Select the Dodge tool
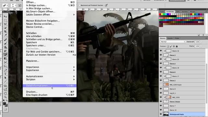Viewport: 208px width, 117px height. (x=5, y=66)
